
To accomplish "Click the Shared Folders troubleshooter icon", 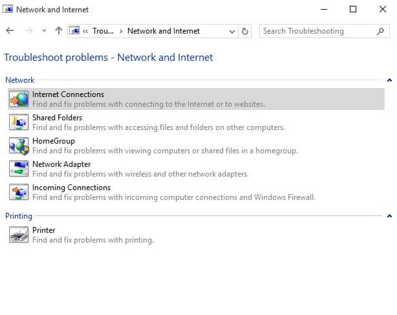I will pyautogui.click(x=19, y=122).
